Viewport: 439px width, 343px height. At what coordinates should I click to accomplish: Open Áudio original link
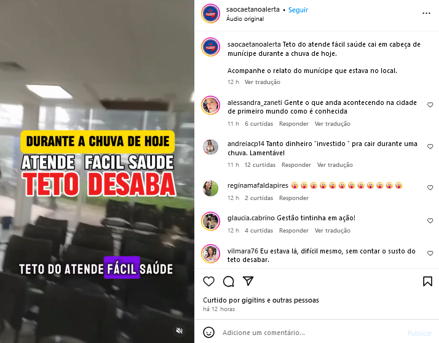point(245,18)
